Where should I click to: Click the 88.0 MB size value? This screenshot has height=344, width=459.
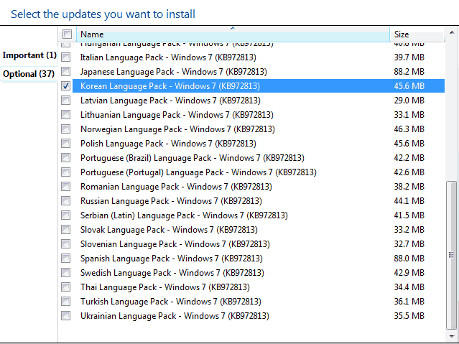[x=409, y=259]
